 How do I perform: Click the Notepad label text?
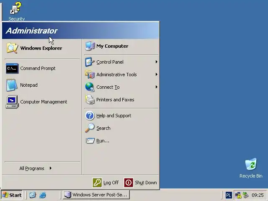pos(29,85)
